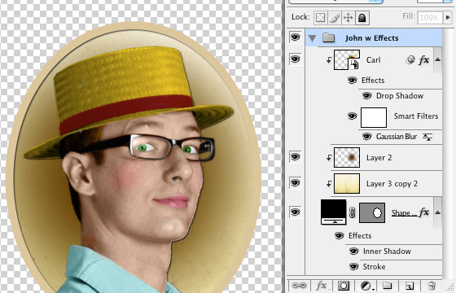
Task: Lock position move icon
Action: [349, 18]
